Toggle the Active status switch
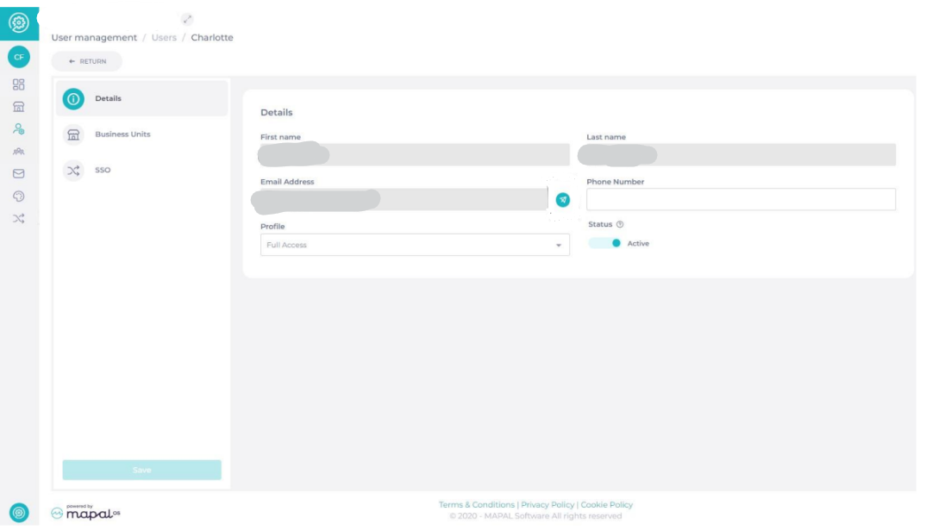The height and width of the screenshot is (530, 945). [x=605, y=243]
